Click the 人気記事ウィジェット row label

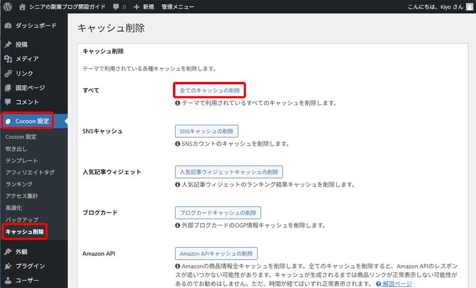pyautogui.click(x=112, y=172)
